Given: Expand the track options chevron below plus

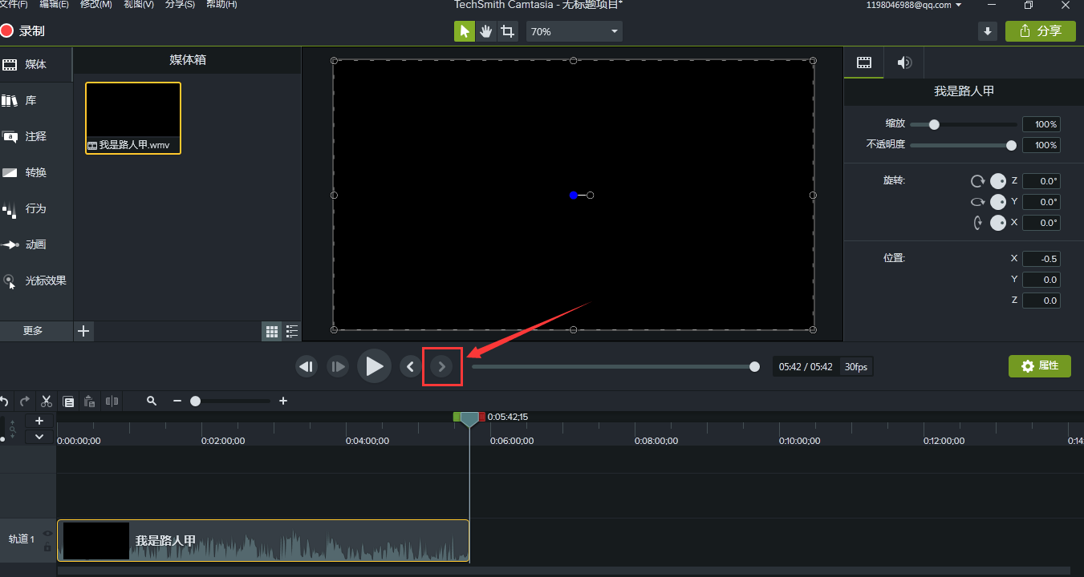Looking at the screenshot, I should (x=39, y=437).
